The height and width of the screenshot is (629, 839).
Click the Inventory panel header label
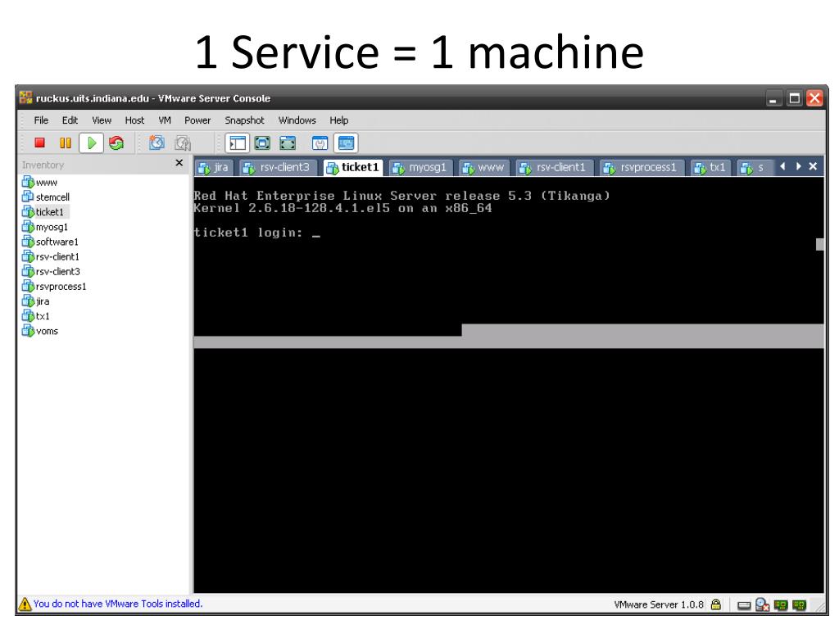(x=43, y=165)
